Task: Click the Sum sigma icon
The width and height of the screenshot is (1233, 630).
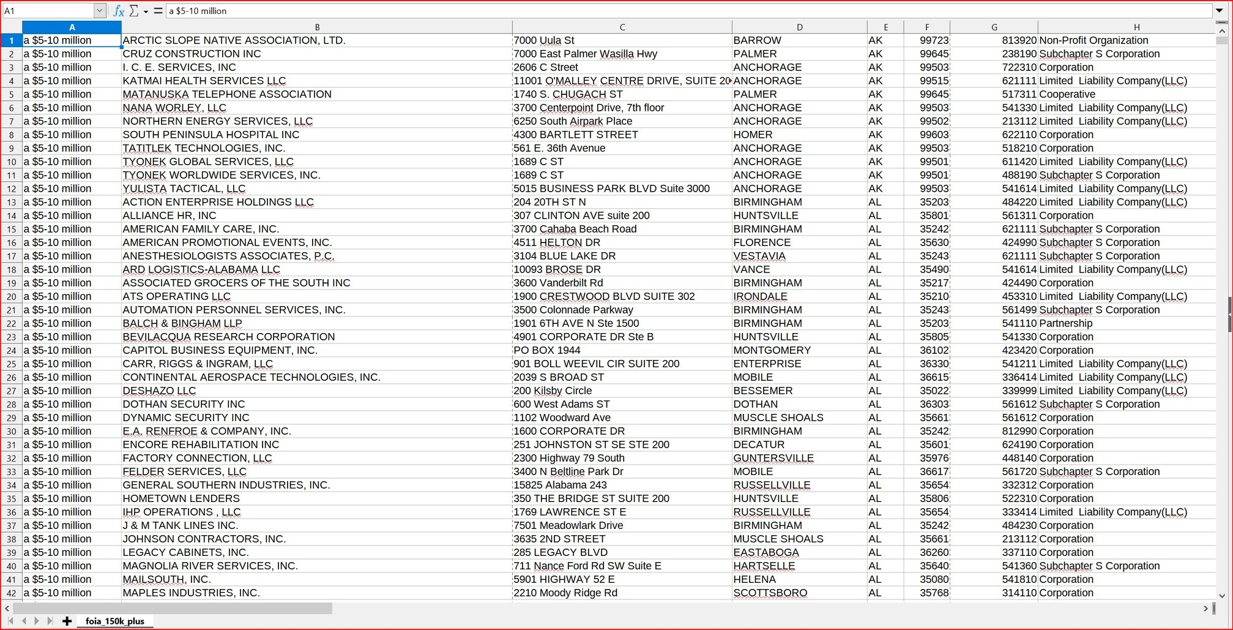Action: click(x=134, y=11)
